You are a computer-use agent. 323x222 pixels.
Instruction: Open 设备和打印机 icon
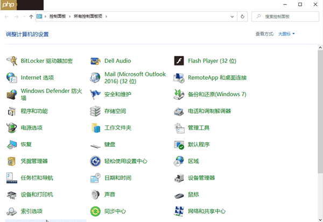pos(12,195)
